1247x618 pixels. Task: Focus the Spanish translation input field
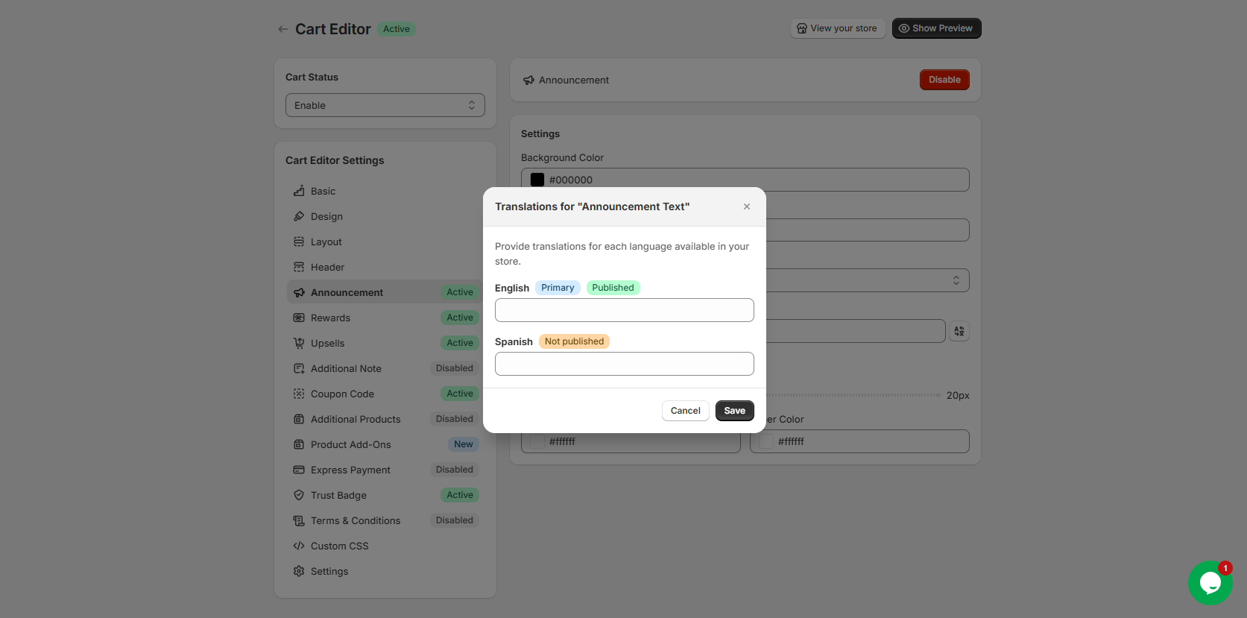point(624,364)
